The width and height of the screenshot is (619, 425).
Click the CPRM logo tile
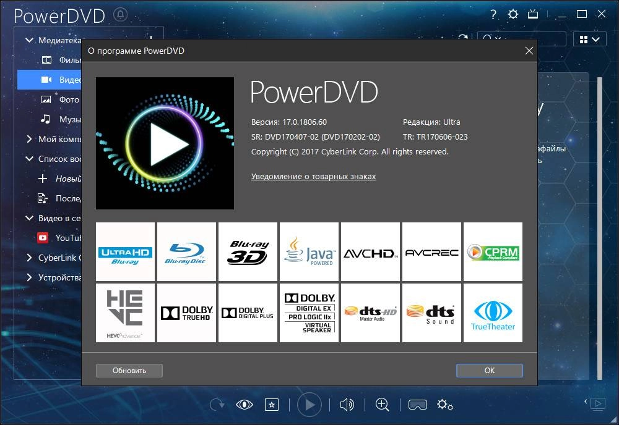493,251
